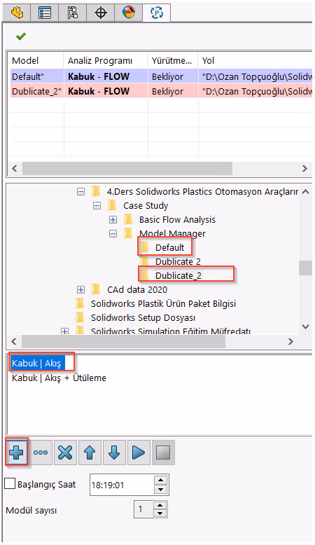Click Kabuk - FLOW in the Dublicate_2" row
This screenshot has width=315, height=545.
tap(99, 91)
